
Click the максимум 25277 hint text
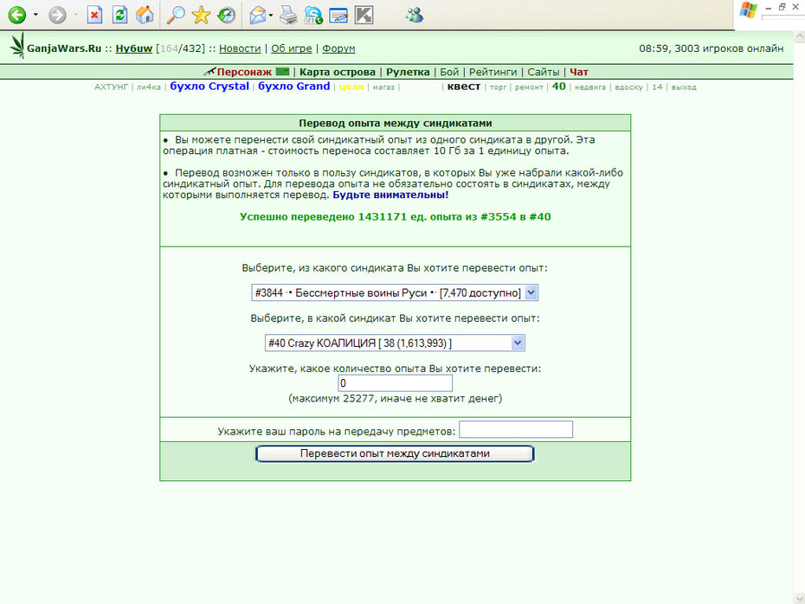point(396,398)
